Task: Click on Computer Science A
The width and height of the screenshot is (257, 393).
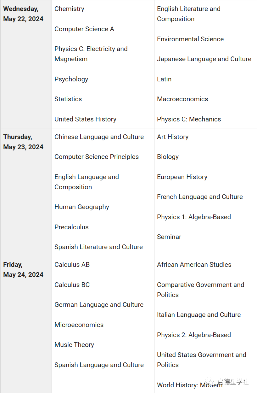Action: click(x=84, y=29)
